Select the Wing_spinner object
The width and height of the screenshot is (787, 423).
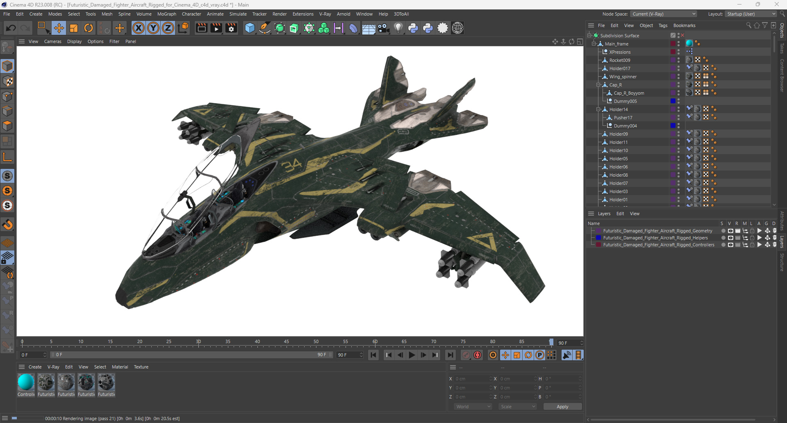[x=623, y=77]
